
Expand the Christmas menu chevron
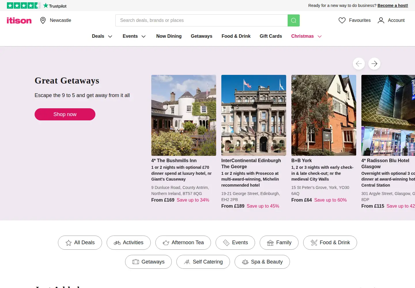coord(320,36)
